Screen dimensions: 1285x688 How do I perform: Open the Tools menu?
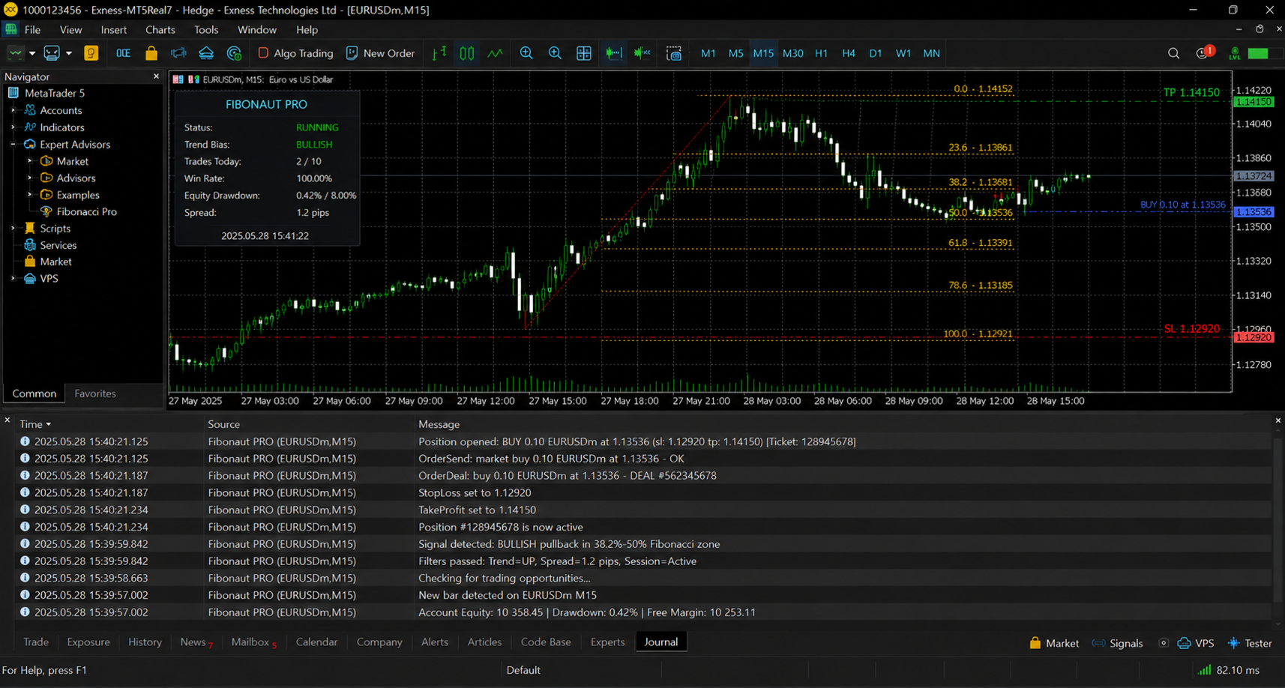tap(206, 30)
